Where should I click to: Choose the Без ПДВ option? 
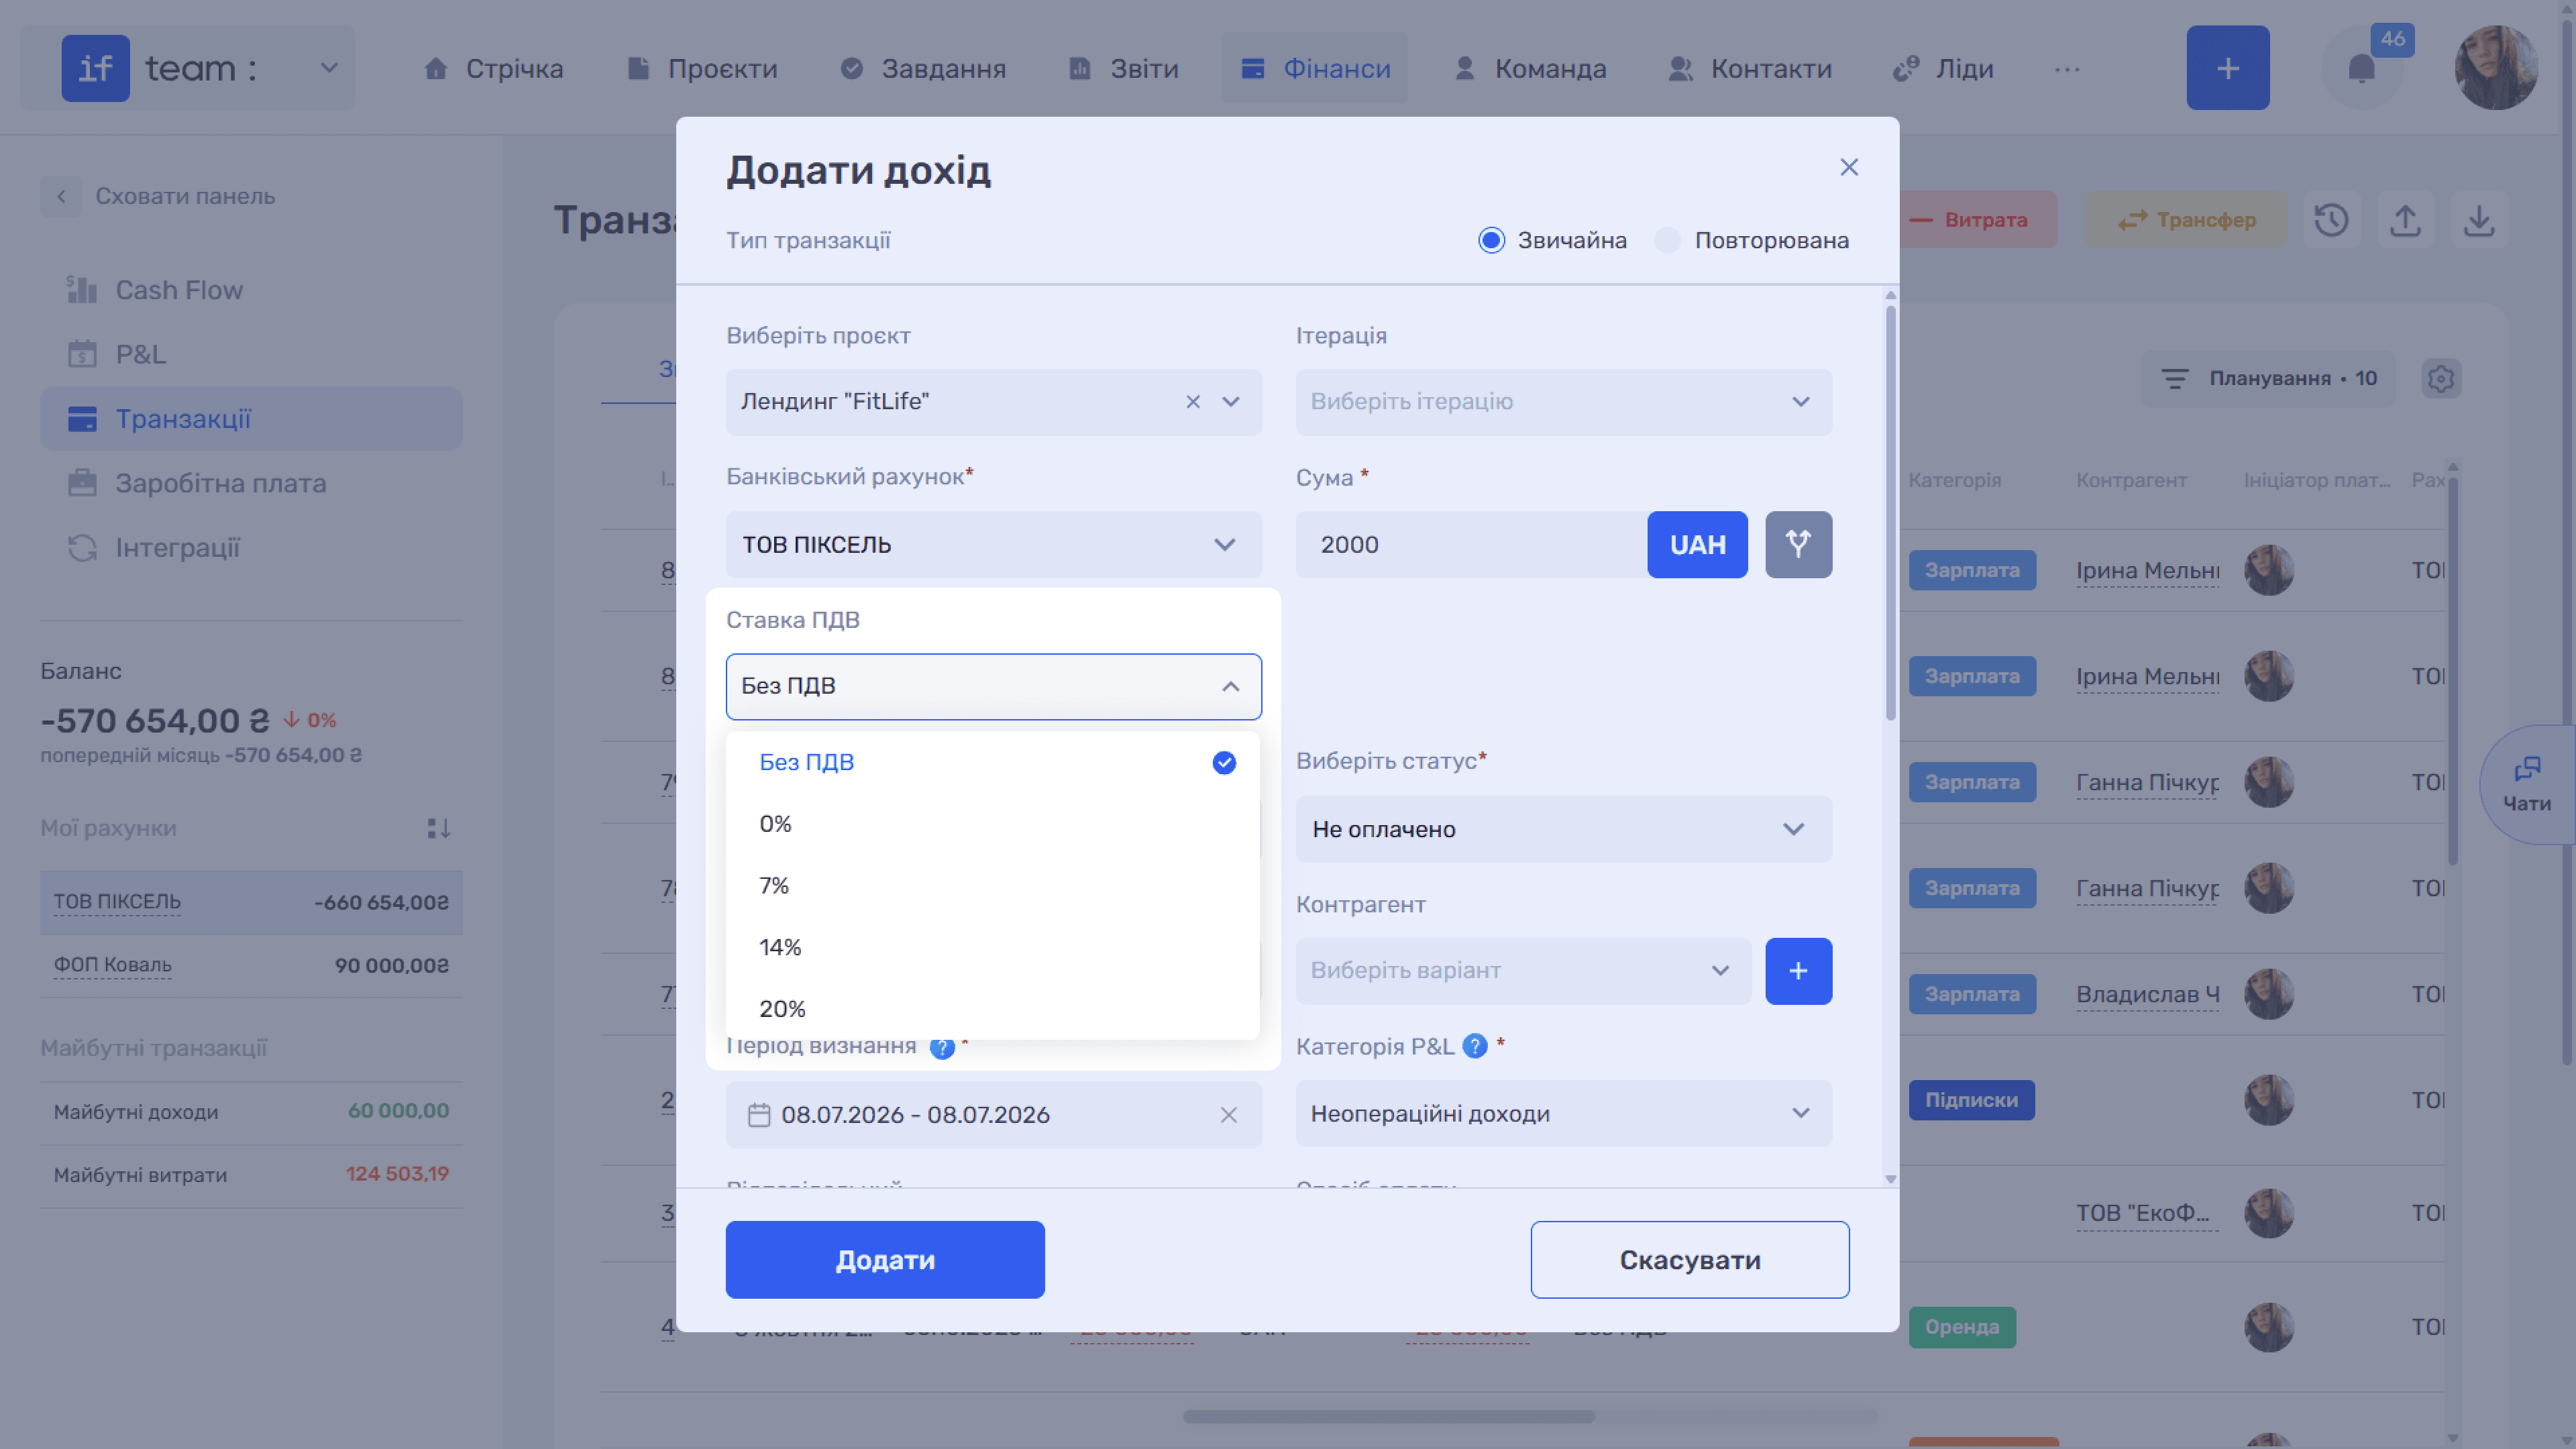[x=993, y=762]
